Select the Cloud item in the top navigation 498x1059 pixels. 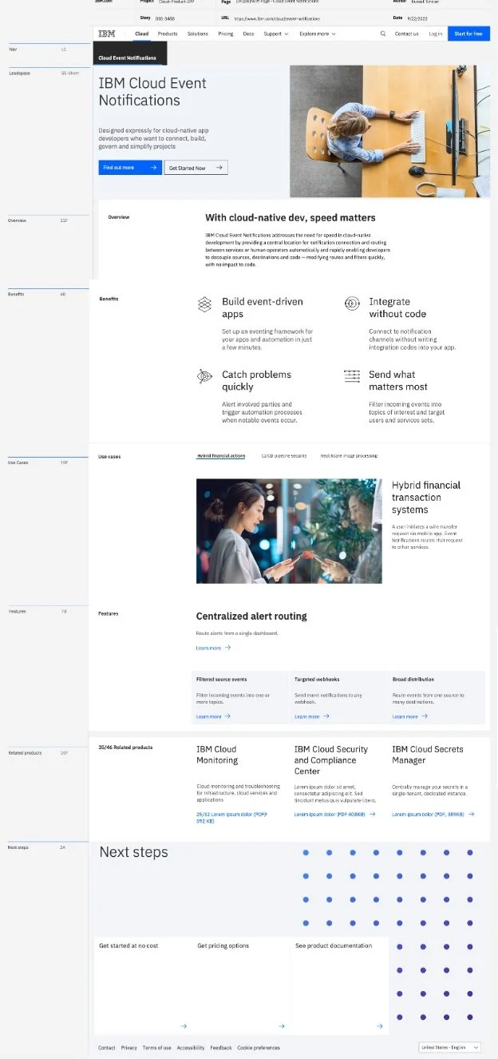pyautogui.click(x=141, y=34)
